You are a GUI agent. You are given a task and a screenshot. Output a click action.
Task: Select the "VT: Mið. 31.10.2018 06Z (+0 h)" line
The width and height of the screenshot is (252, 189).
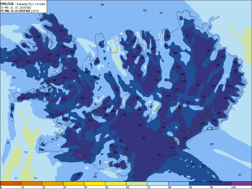point(19,11)
